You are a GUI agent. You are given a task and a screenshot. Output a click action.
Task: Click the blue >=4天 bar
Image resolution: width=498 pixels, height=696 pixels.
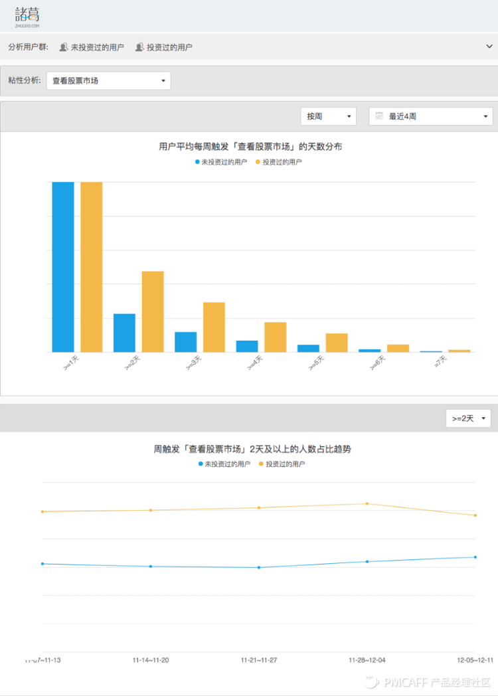[x=247, y=346]
